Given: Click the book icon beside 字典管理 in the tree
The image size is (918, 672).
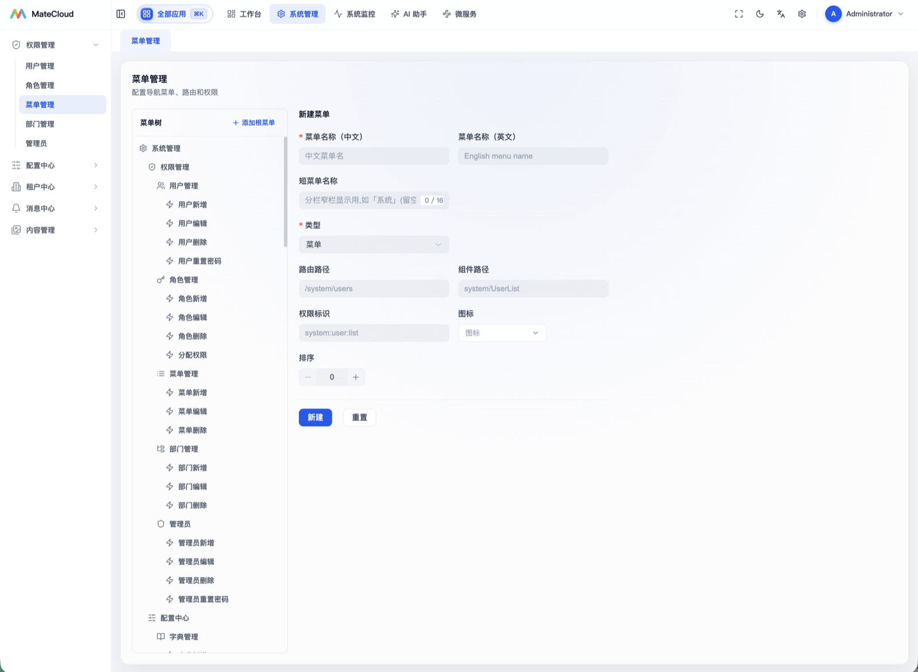Looking at the screenshot, I should 161,637.
